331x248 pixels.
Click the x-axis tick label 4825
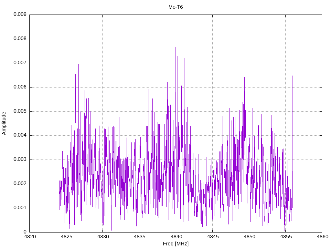coord(66,237)
